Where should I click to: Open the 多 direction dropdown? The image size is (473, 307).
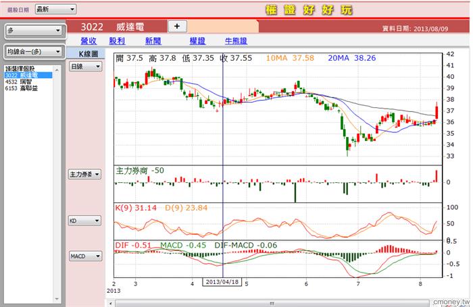[34, 30]
